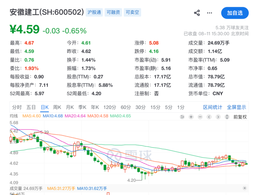Click the MA20:4.64 moving average label
The height and width of the screenshot is (195, 256).
tap(75, 116)
